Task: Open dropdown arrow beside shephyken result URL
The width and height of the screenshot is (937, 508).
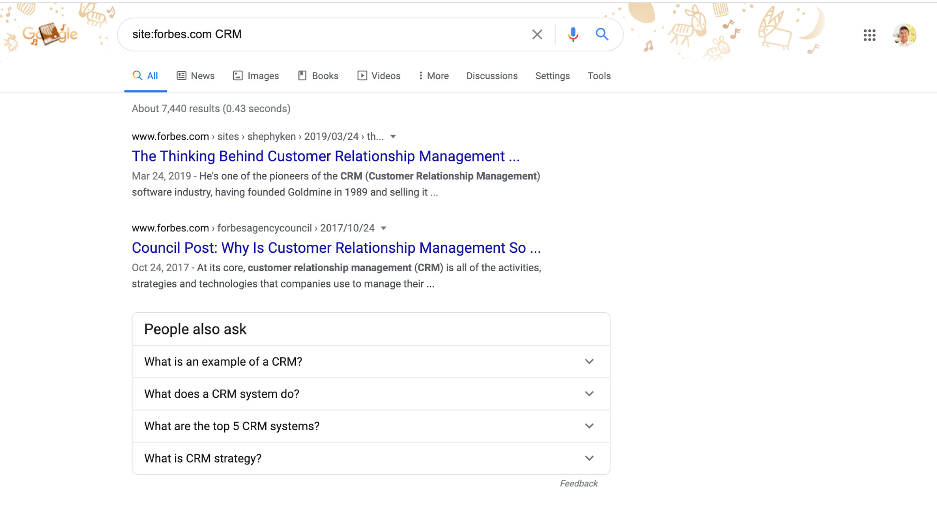Action: pyautogui.click(x=393, y=137)
